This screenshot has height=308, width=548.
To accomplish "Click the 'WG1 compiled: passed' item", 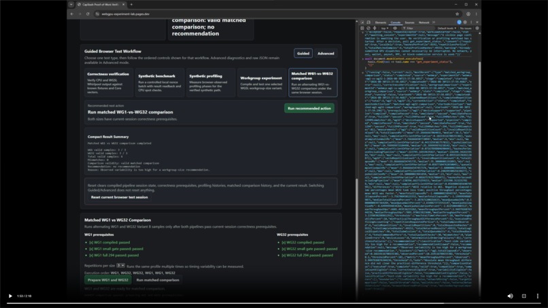I will coord(109,242).
